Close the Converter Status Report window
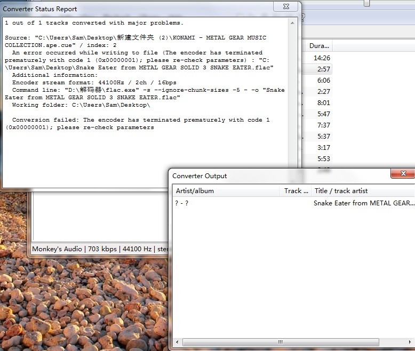Viewport: 415px width, 351px height. pyautogui.click(x=286, y=6)
